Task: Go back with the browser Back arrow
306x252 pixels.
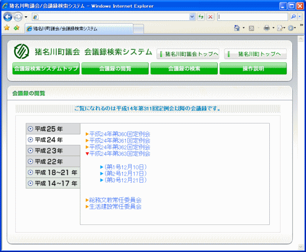Action: point(8,17)
